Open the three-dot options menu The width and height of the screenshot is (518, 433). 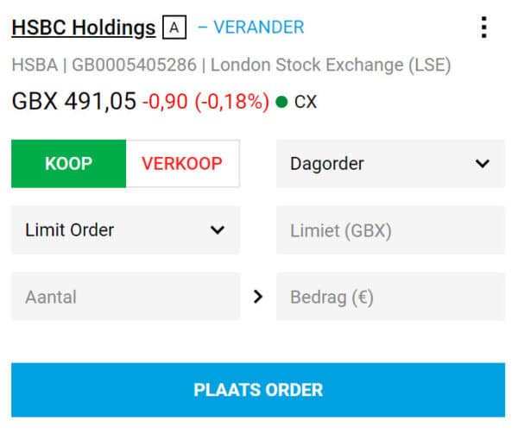(x=484, y=28)
